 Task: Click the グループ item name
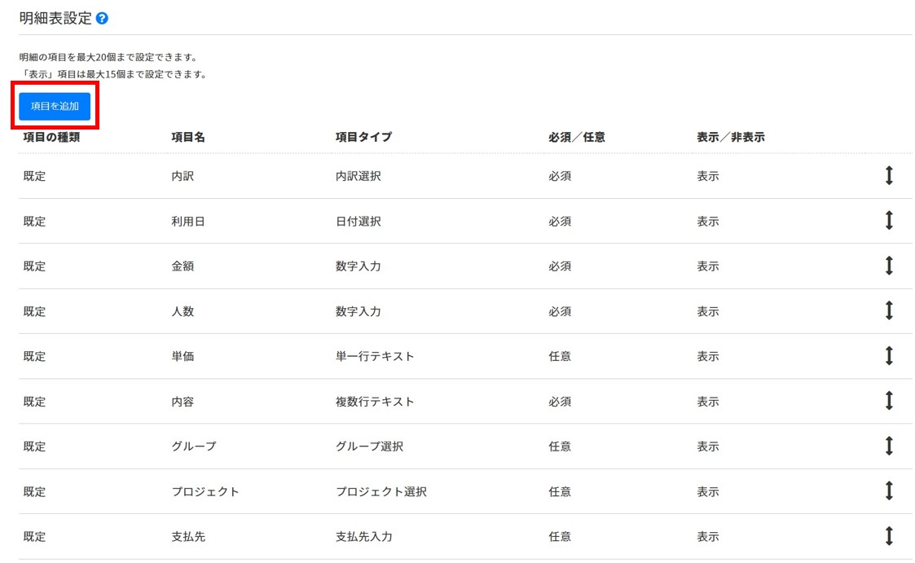(194, 446)
